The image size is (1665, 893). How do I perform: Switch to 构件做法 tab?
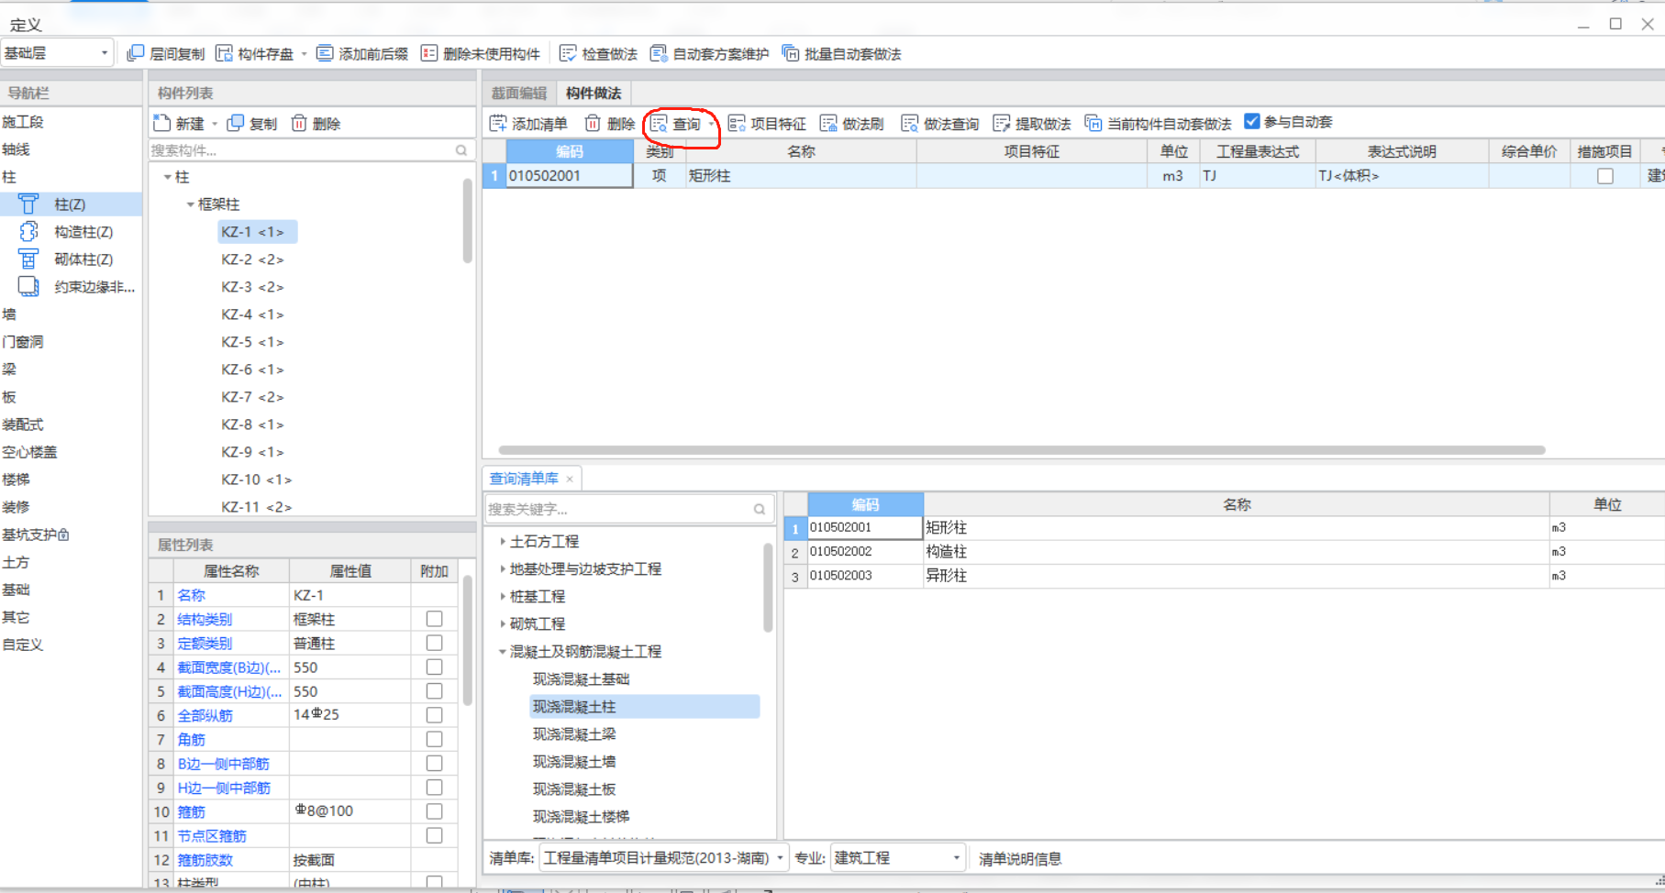(x=594, y=94)
